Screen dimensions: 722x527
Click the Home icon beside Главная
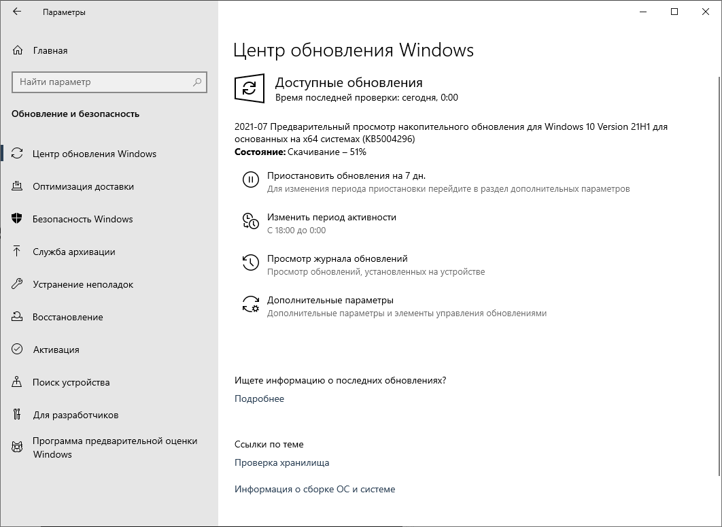[18, 50]
